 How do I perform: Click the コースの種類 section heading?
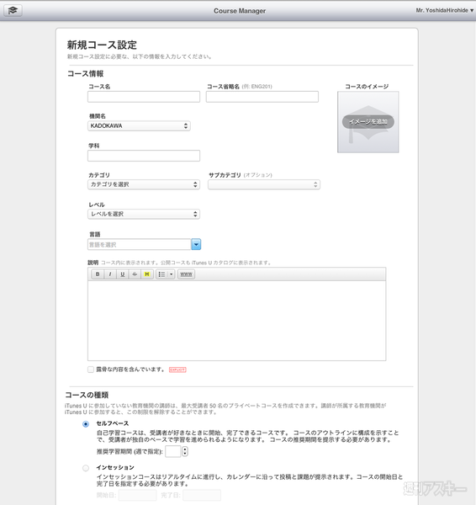[x=87, y=395]
